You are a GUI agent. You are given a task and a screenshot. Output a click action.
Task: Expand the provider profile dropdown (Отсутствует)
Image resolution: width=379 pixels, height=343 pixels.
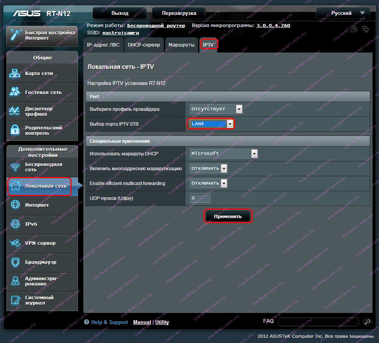[x=216, y=109]
